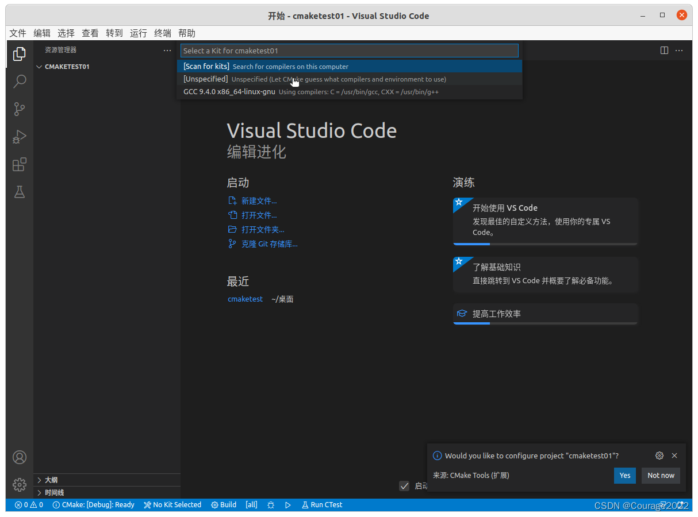The image size is (698, 517).
Task: Select the GCC 9.4.0 x86_64-linux-gnu kit
Action: tap(350, 91)
